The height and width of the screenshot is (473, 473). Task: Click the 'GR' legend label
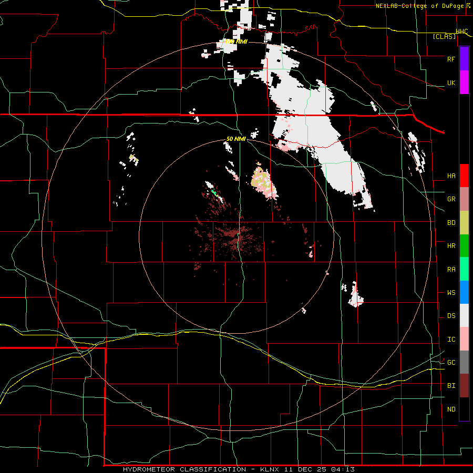[451, 199]
